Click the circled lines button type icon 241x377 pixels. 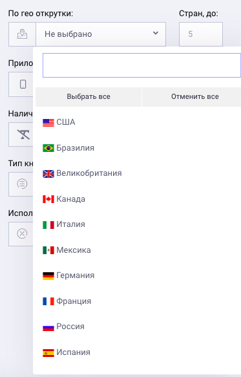pos(22,184)
